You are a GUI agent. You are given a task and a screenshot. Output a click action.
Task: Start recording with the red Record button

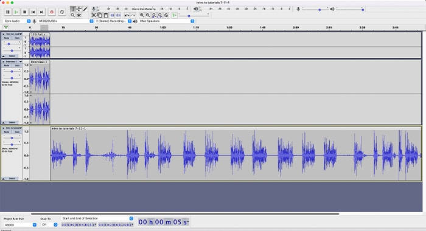(x=52, y=12)
